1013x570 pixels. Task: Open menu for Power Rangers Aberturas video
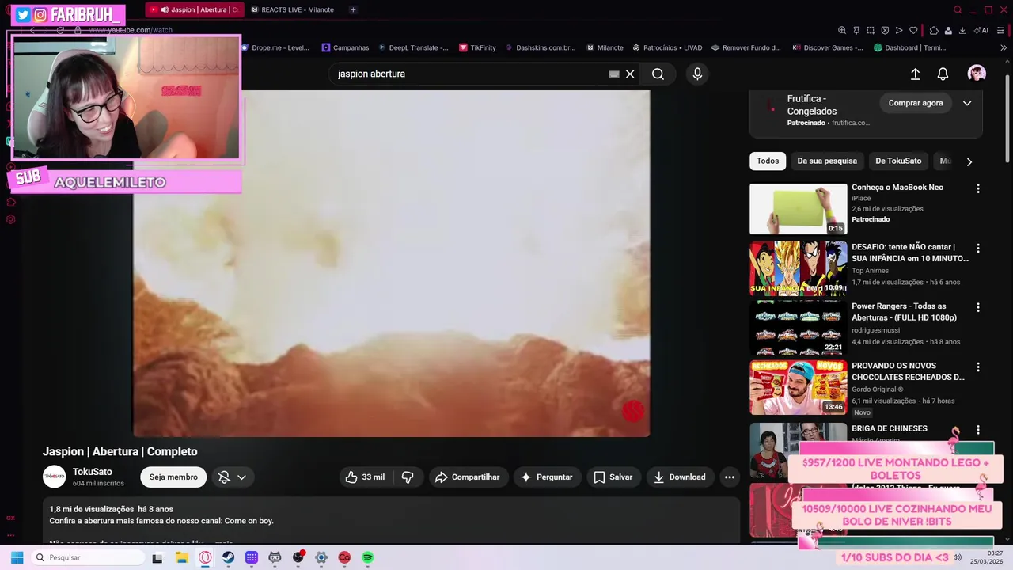pyautogui.click(x=978, y=307)
